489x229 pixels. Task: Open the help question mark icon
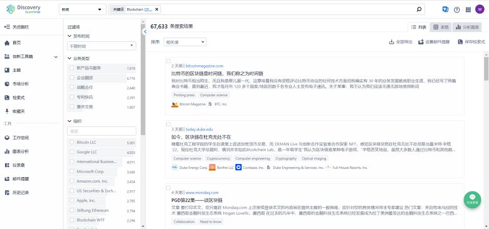click(457, 9)
